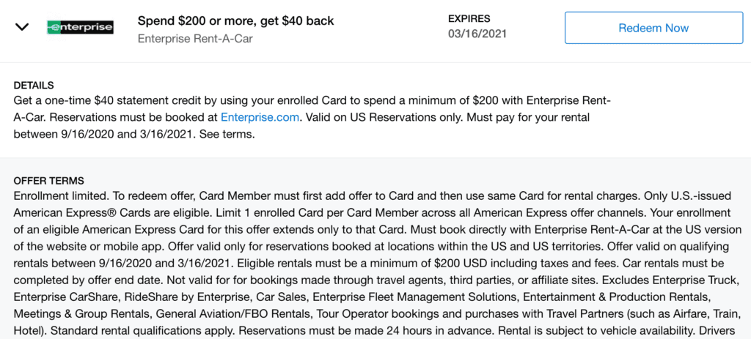The height and width of the screenshot is (339, 751).
Task: Click the 03/16/2021 expiration date
Action: click(477, 34)
